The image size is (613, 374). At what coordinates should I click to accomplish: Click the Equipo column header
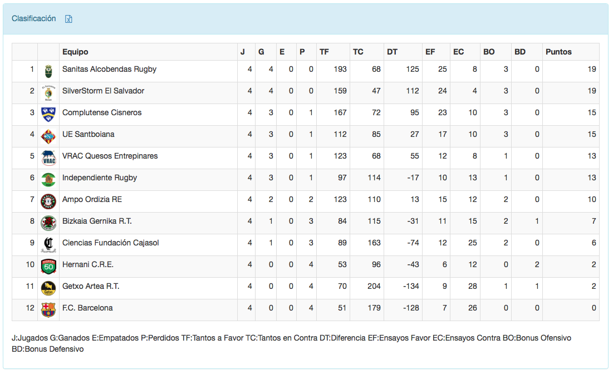(75, 52)
